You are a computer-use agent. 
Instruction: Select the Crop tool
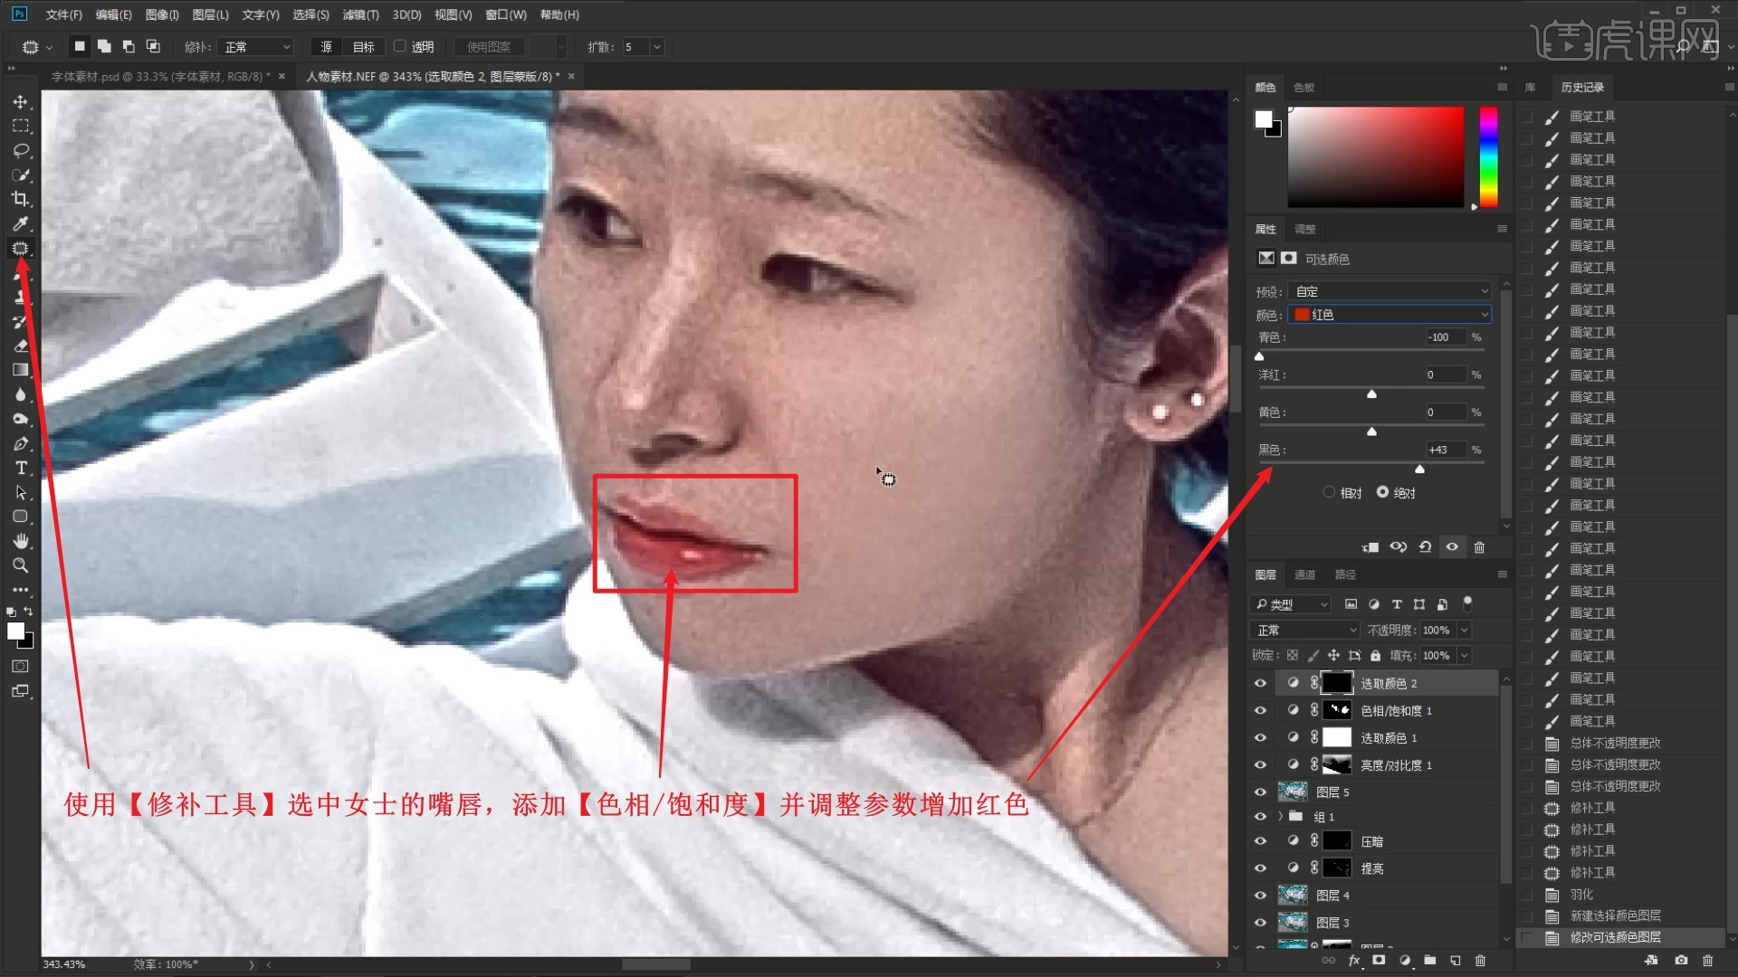pyautogui.click(x=20, y=199)
